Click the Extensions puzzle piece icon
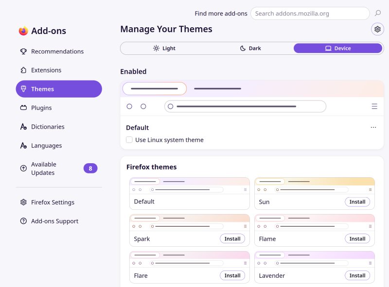Viewport: 389px width, 287px height. (23, 70)
